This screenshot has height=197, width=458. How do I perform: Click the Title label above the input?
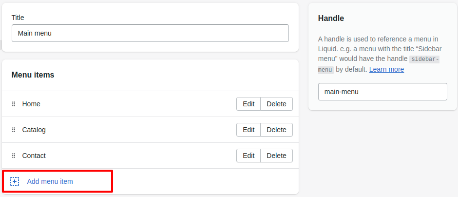coord(18,18)
